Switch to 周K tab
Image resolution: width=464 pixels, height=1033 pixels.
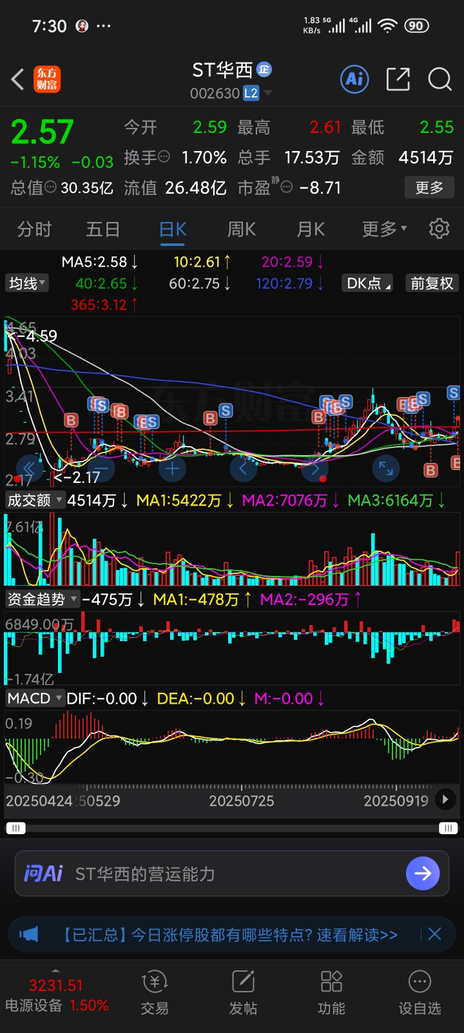pyautogui.click(x=242, y=229)
